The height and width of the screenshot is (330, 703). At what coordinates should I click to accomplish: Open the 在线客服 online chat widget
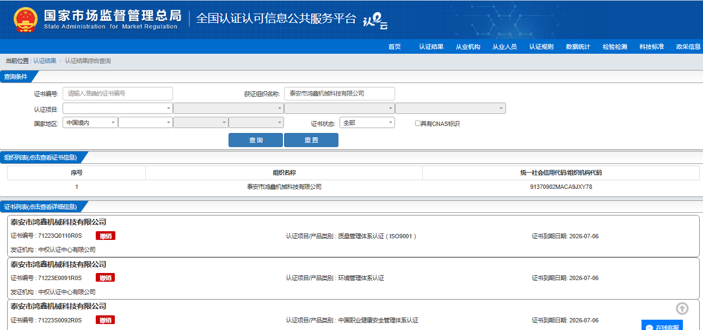tap(662, 326)
